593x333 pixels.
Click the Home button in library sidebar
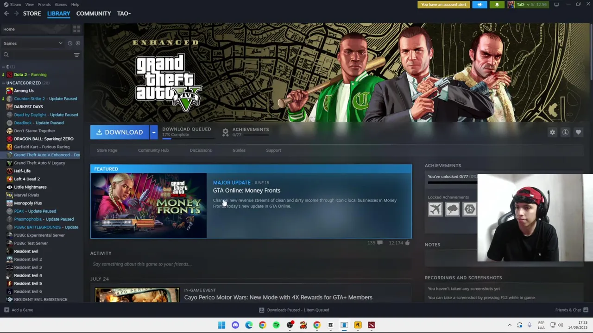coord(35,29)
